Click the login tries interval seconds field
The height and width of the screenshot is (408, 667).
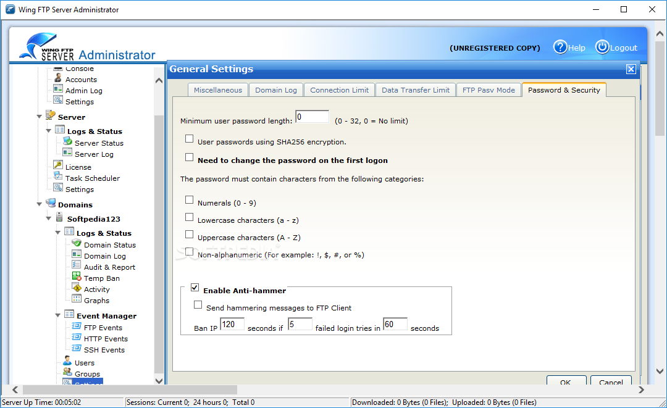coord(395,324)
